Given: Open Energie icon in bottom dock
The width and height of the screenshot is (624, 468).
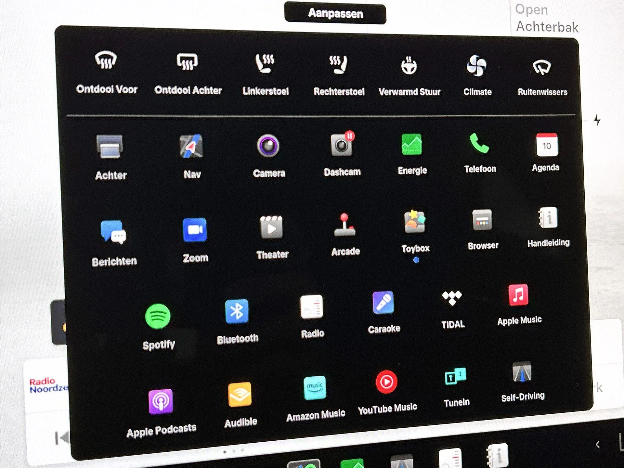Looking at the screenshot, I should (x=352, y=463).
